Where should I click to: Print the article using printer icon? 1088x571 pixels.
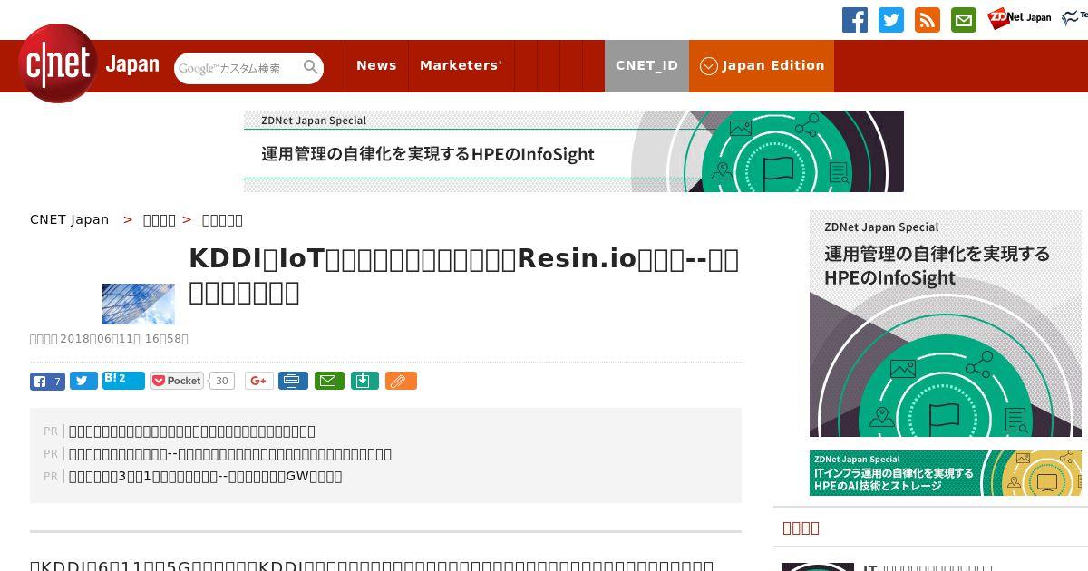pos(293,381)
